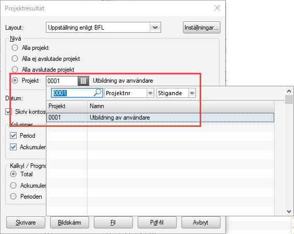The image size is (294, 234).
Task: Open the project list lookup icon
Action: click(x=83, y=81)
